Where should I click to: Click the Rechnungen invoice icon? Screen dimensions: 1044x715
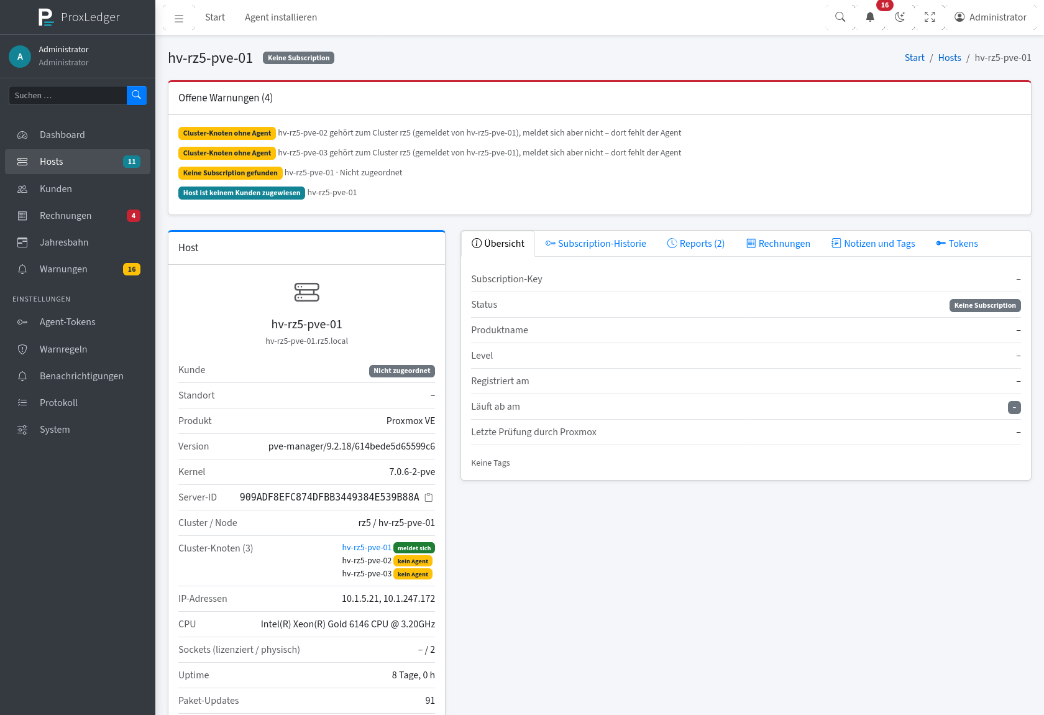tap(22, 216)
